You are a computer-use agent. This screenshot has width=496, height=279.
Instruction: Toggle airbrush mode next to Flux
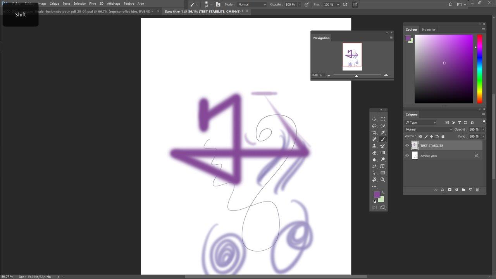click(x=345, y=5)
